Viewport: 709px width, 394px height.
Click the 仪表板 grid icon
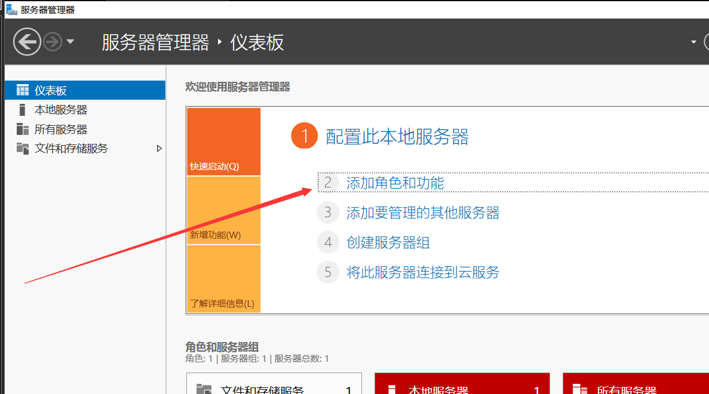23,91
